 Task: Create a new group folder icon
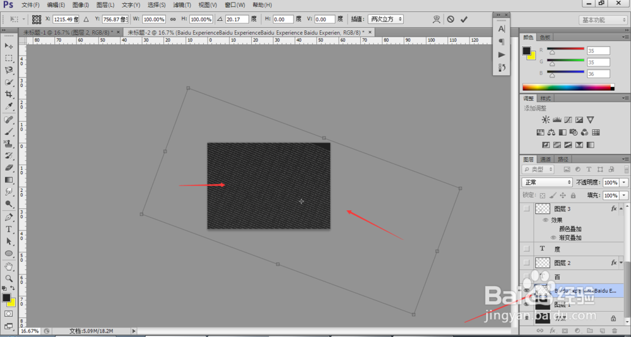pyautogui.click(x=590, y=330)
